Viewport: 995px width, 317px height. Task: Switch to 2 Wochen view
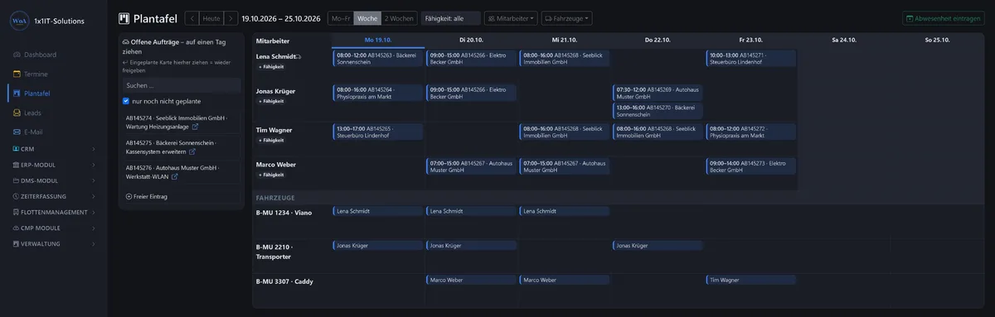tap(400, 17)
